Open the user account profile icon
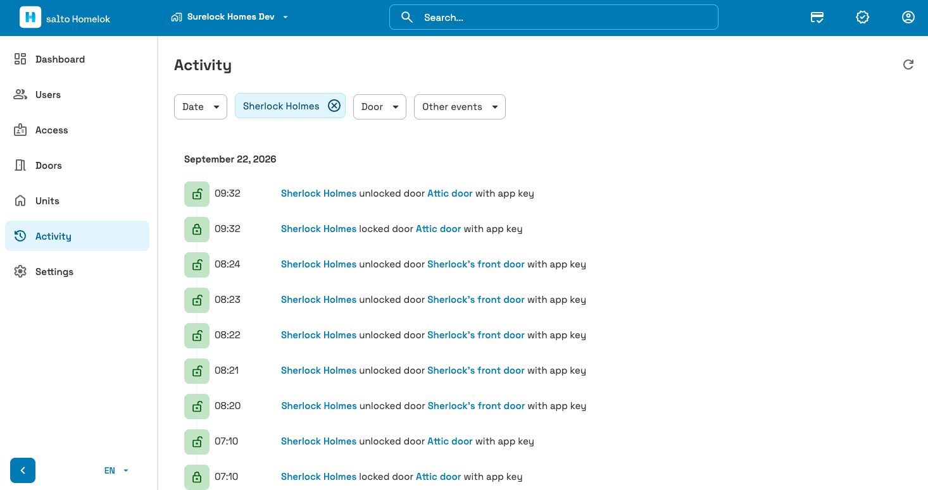 [x=908, y=18]
